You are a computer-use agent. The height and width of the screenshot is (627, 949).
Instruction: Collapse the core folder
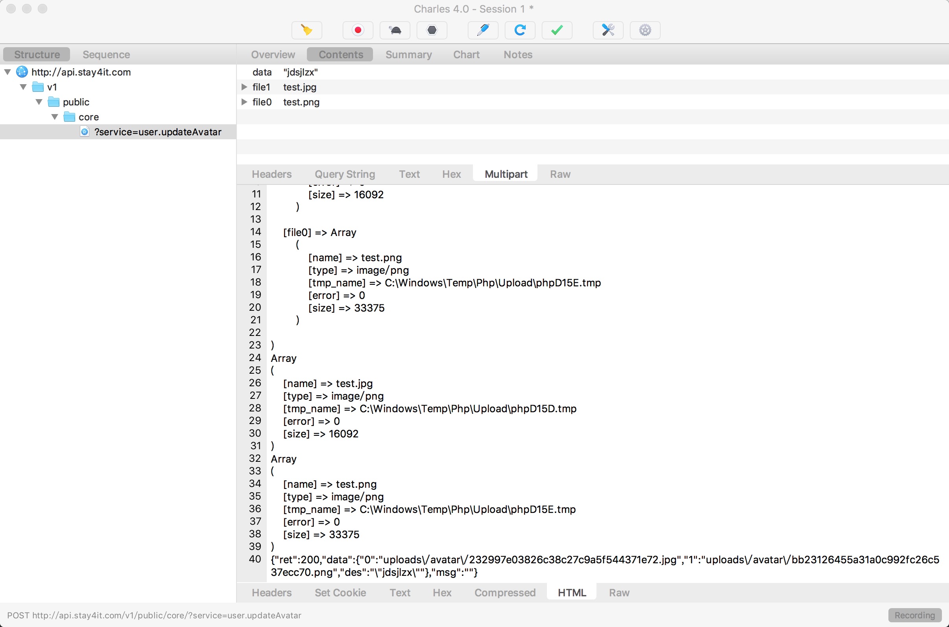point(55,117)
